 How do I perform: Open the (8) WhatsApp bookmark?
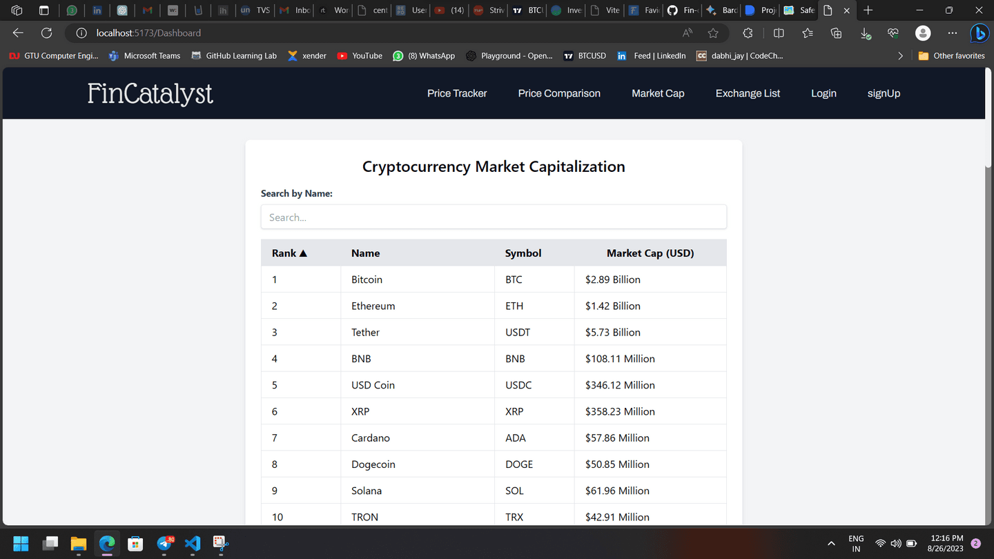click(x=424, y=56)
